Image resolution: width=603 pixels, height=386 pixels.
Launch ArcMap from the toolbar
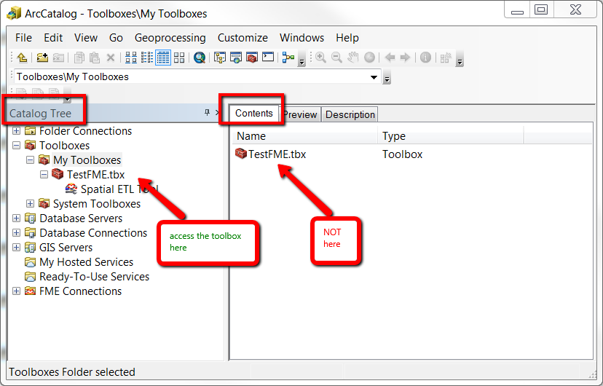[x=236, y=58]
